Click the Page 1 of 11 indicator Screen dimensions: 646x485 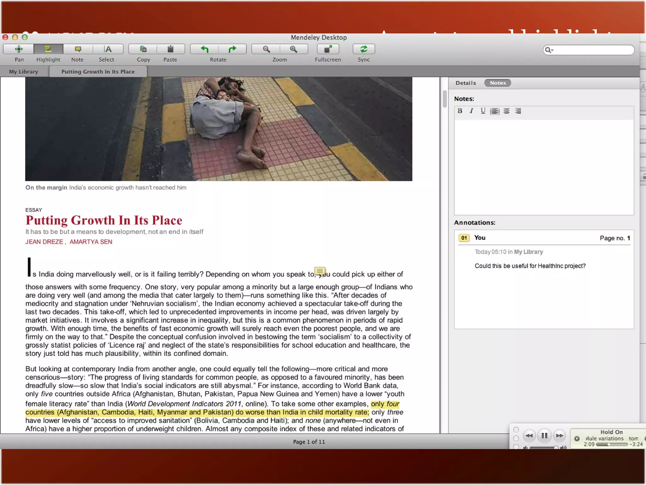309,442
